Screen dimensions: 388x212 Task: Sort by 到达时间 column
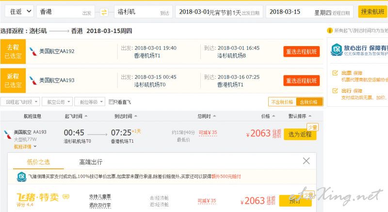pyautogui.click(x=126, y=116)
